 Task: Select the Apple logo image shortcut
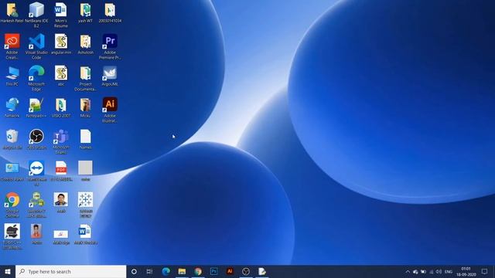(12, 232)
